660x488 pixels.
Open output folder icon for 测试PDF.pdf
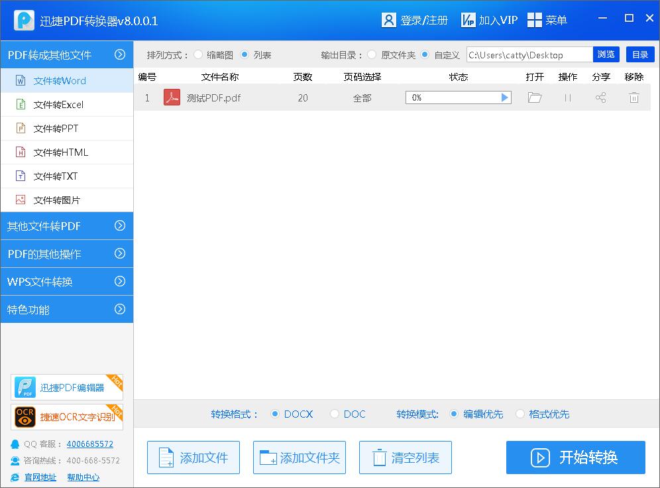tap(535, 97)
